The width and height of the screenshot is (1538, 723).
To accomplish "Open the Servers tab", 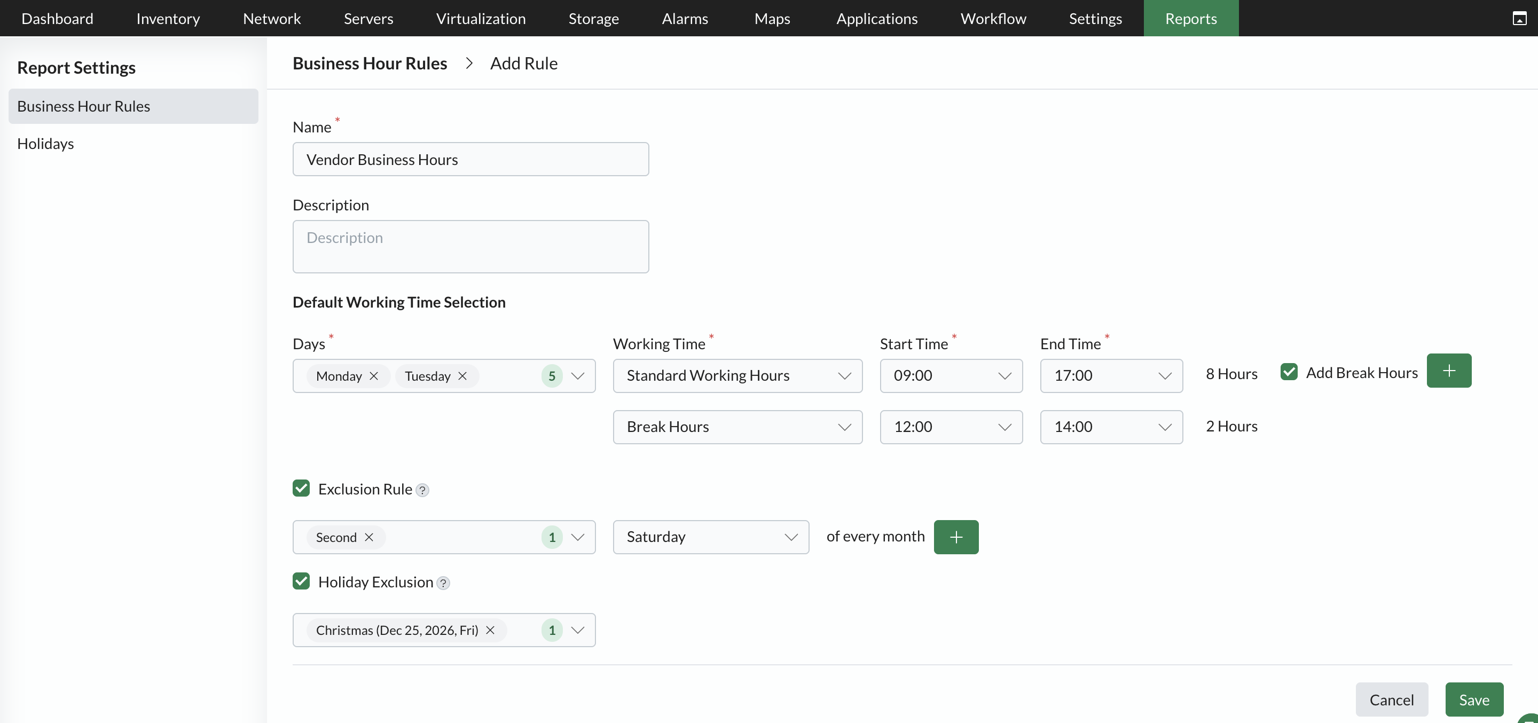I will click(368, 19).
